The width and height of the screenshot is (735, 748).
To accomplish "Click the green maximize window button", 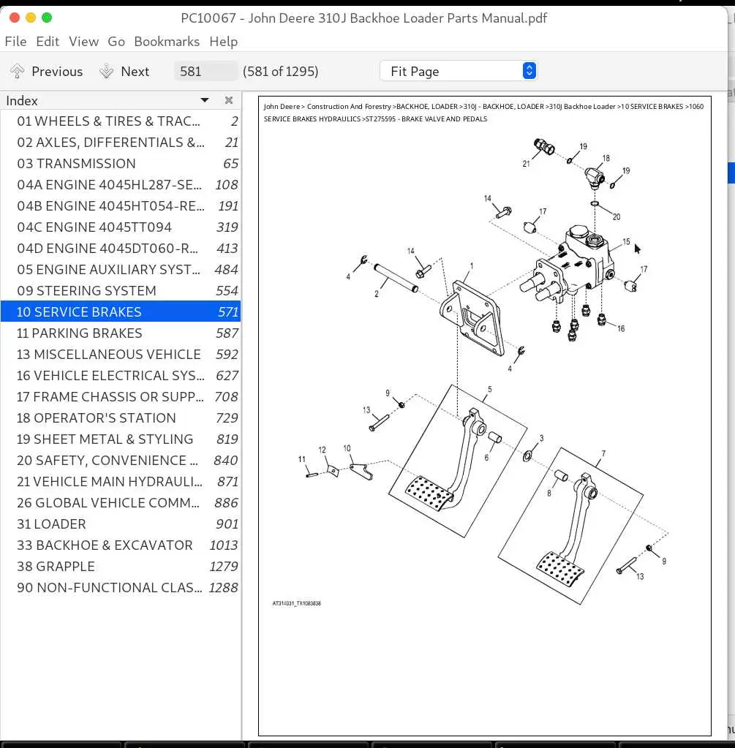I will point(47,18).
